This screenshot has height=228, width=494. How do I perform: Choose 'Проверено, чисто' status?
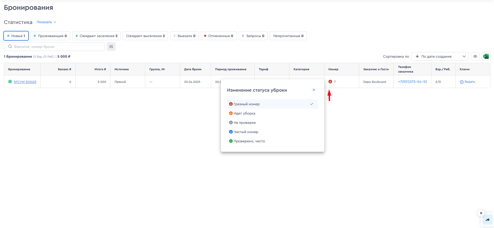point(249,141)
